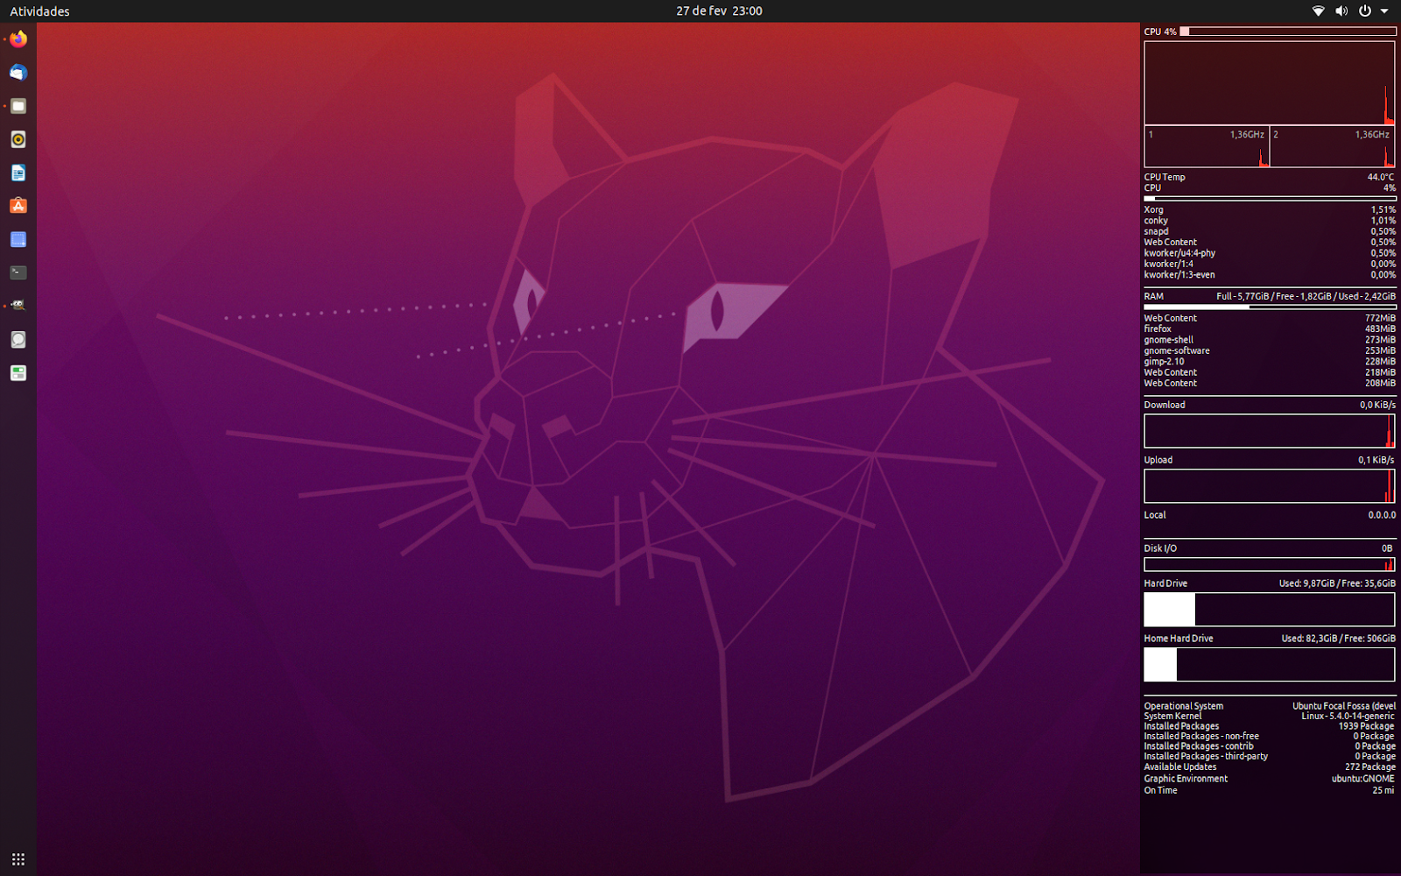Open a Terminal window from the dock
The width and height of the screenshot is (1401, 876).
[18, 272]
